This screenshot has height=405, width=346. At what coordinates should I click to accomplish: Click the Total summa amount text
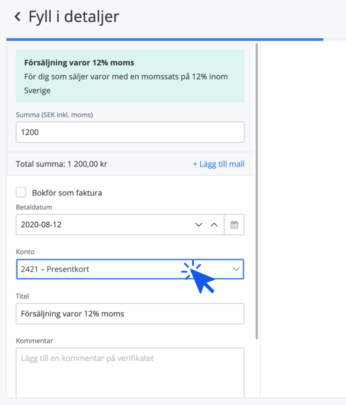61,164
